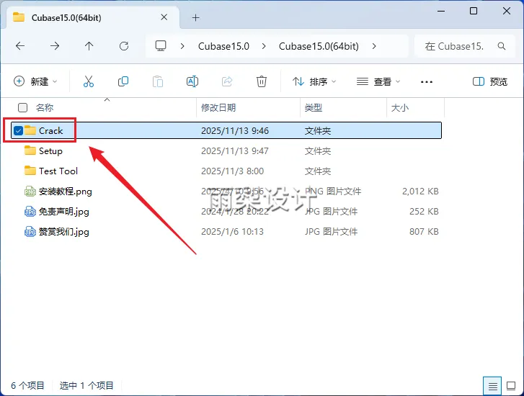Viewport: 524px width, 396px height.
Task: Click the size value 252 KB
Action: [424, 212]
